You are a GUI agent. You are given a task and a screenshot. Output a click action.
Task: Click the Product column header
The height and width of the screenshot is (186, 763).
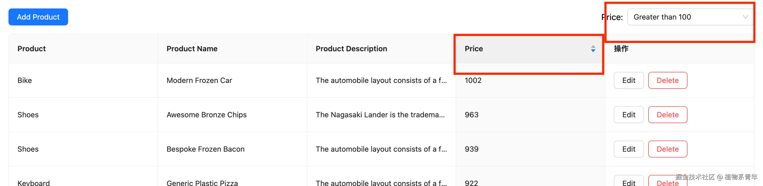pos(32,49)
